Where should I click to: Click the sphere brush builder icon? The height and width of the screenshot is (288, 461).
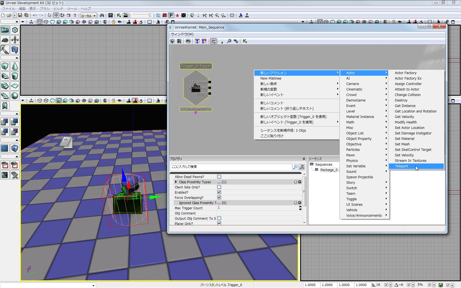point(15,96)
